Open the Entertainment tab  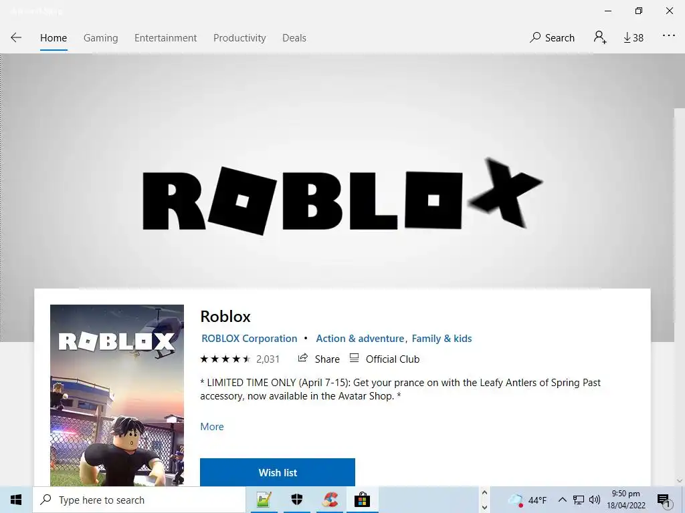click(x=166, y=38)
